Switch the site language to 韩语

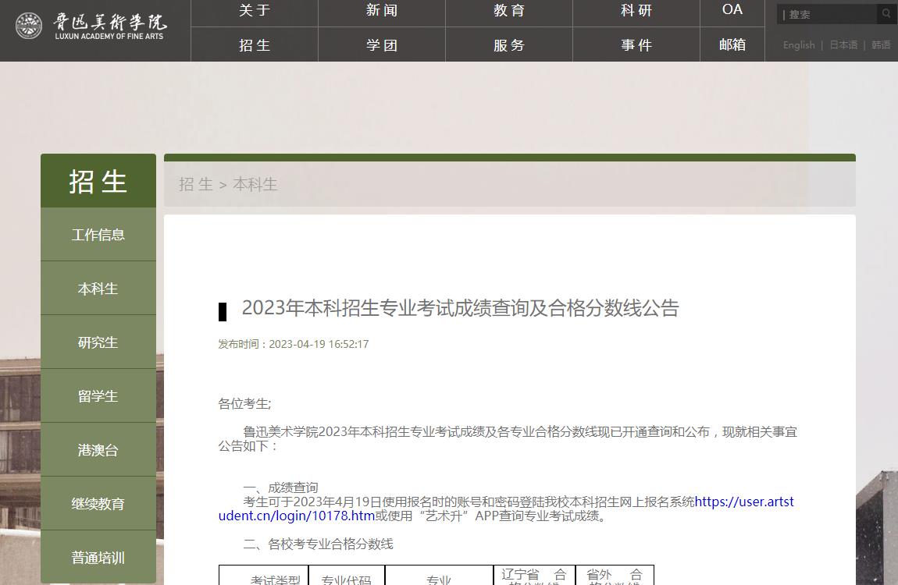click(x=881, y=45)
